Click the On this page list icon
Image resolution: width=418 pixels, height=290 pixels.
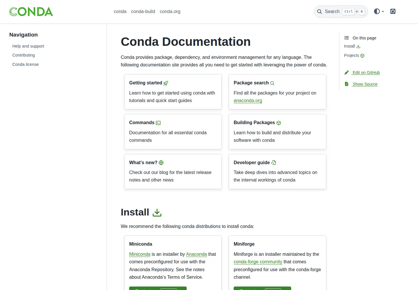coord(347,38)
